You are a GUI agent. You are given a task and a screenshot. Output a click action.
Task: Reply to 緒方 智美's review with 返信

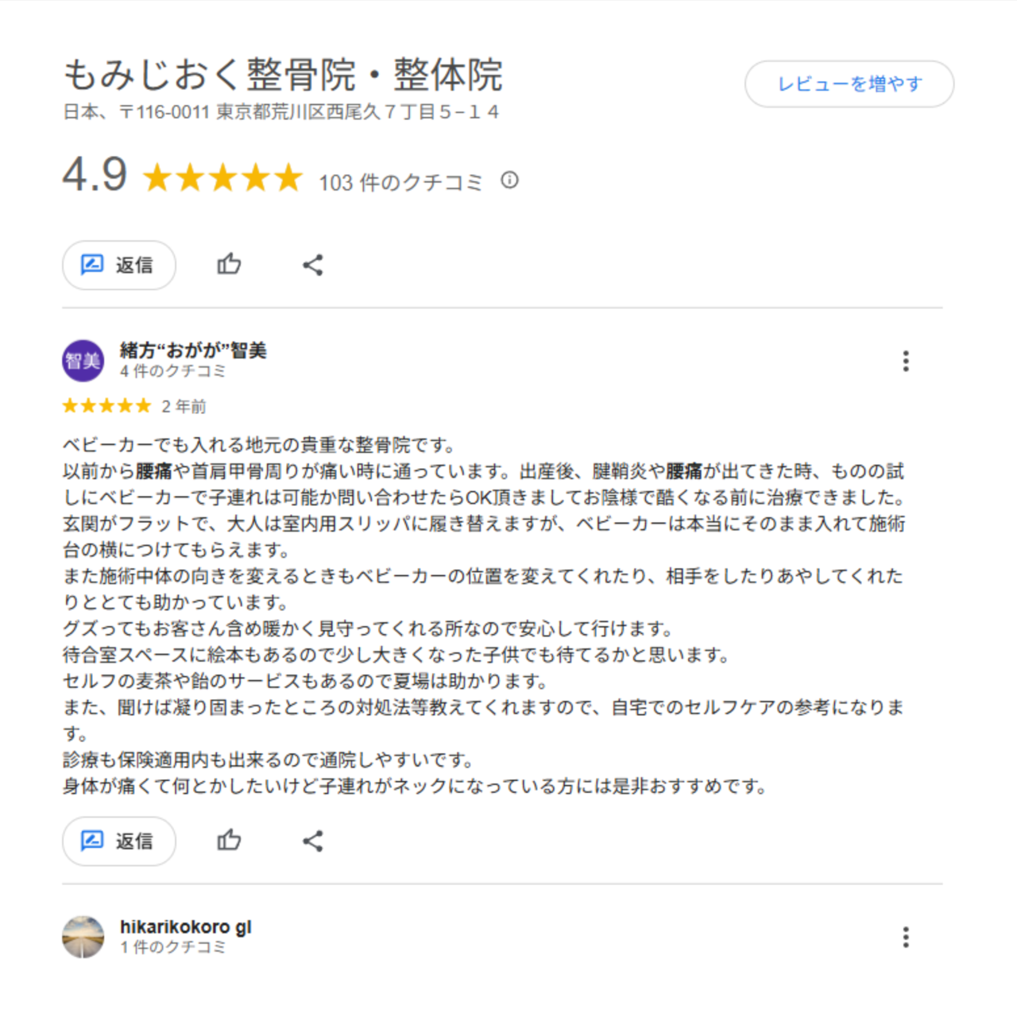click(119, 841)
